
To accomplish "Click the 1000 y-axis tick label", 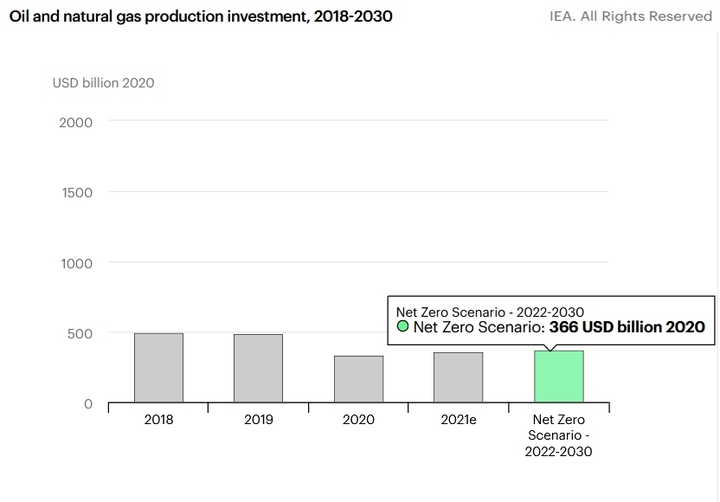I will (76, 263).
